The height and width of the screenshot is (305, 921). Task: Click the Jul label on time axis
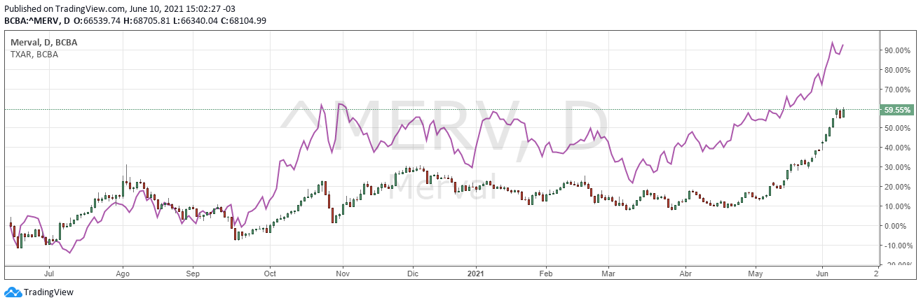(49, 274)
